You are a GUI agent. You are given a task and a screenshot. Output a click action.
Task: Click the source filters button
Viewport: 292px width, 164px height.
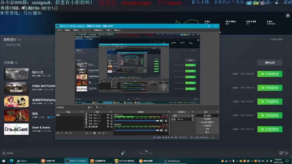coord(99,108)
